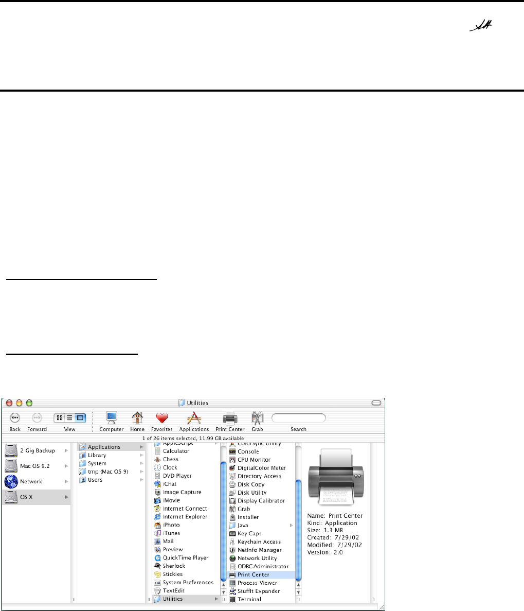This screenshot has height=611, width=524.
Task: Click the Internet Connect application
Action: coord(186,509)
